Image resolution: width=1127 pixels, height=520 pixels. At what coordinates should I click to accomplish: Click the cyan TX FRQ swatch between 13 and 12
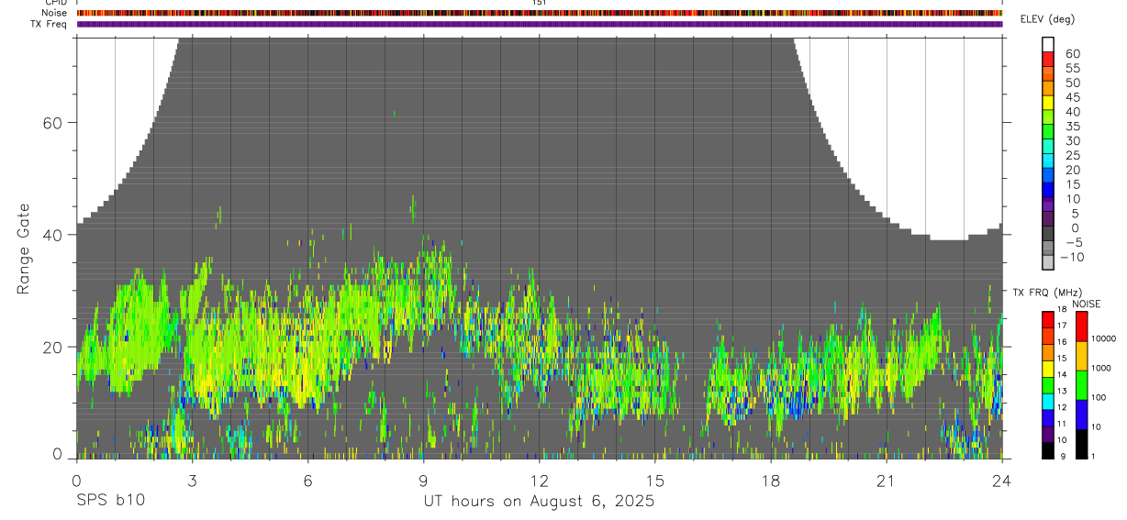(1047, 400)
